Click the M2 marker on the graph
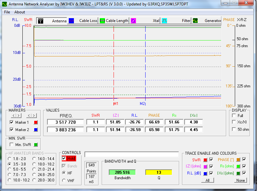The width and height of the screenshot is (262, 191). [x=143, y=104]
